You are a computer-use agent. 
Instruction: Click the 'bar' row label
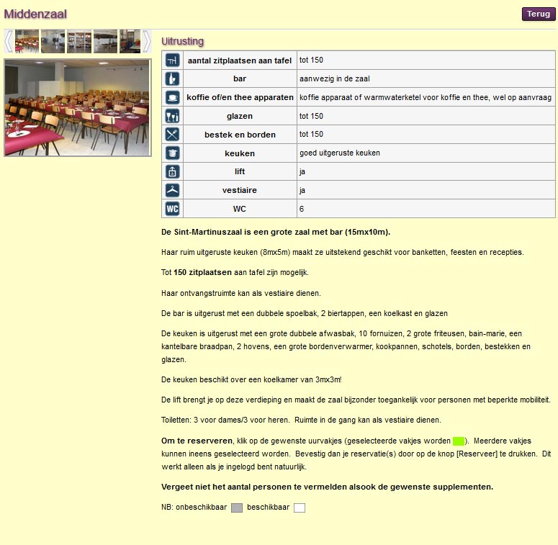[x=240, y=78]
